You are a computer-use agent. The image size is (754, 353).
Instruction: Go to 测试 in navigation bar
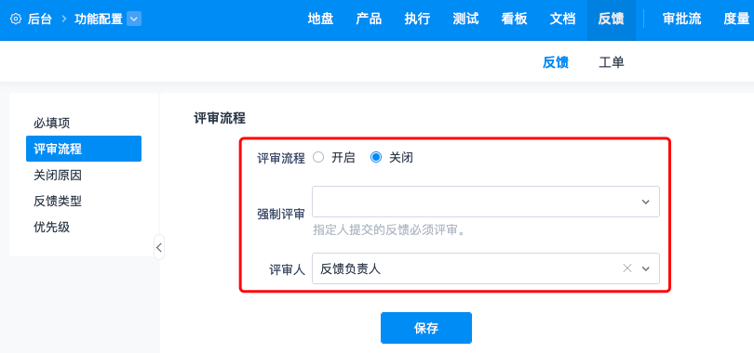tap(465, 20)
